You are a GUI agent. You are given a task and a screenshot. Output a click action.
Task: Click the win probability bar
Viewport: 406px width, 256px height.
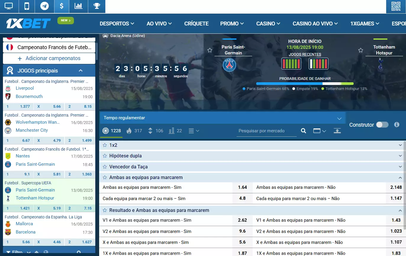coord(304,83)
